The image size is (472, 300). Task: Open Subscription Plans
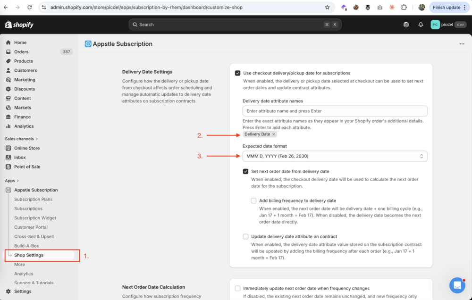click(33, 199)
